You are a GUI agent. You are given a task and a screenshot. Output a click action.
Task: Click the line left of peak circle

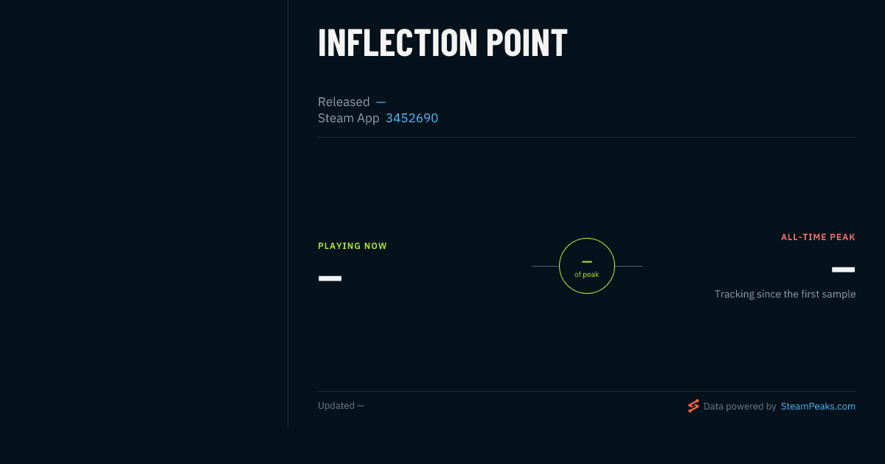545,266
